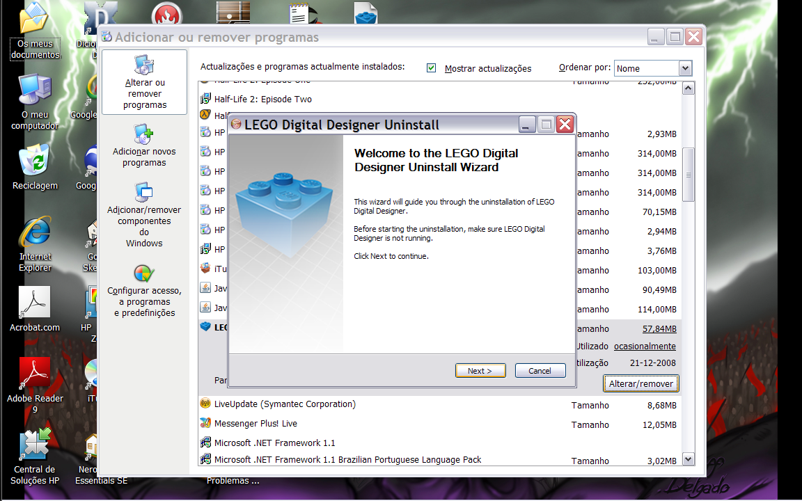This screenshot has height=501, width=802.
Task: Select Alterar ou remover programas sidebar
Action: (x=145, y=82)
